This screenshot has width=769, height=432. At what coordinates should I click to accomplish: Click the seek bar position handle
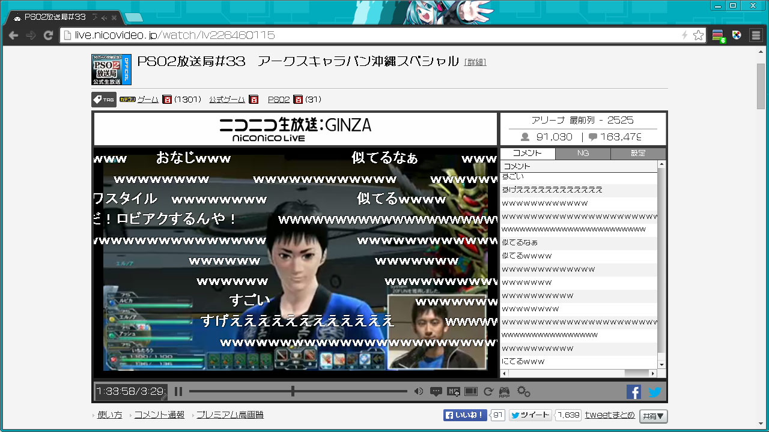coord(293,391)
